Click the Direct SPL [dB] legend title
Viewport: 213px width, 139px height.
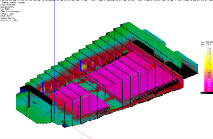point(207,42)
